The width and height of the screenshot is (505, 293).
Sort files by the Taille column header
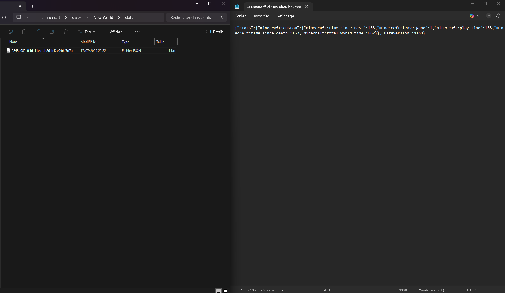pos(166,42)
